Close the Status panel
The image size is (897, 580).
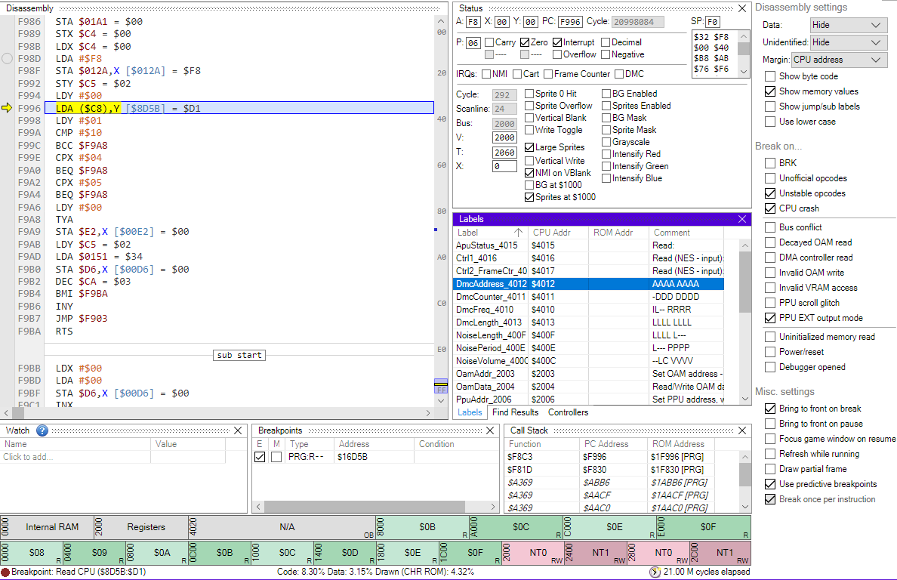pos(742,8)
